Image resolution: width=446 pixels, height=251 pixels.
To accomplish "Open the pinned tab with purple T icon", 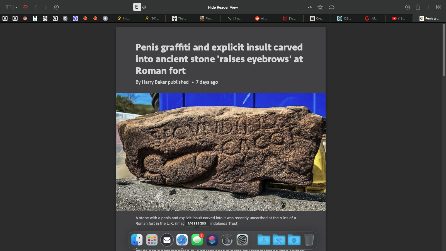I will (x=75, y=18).
